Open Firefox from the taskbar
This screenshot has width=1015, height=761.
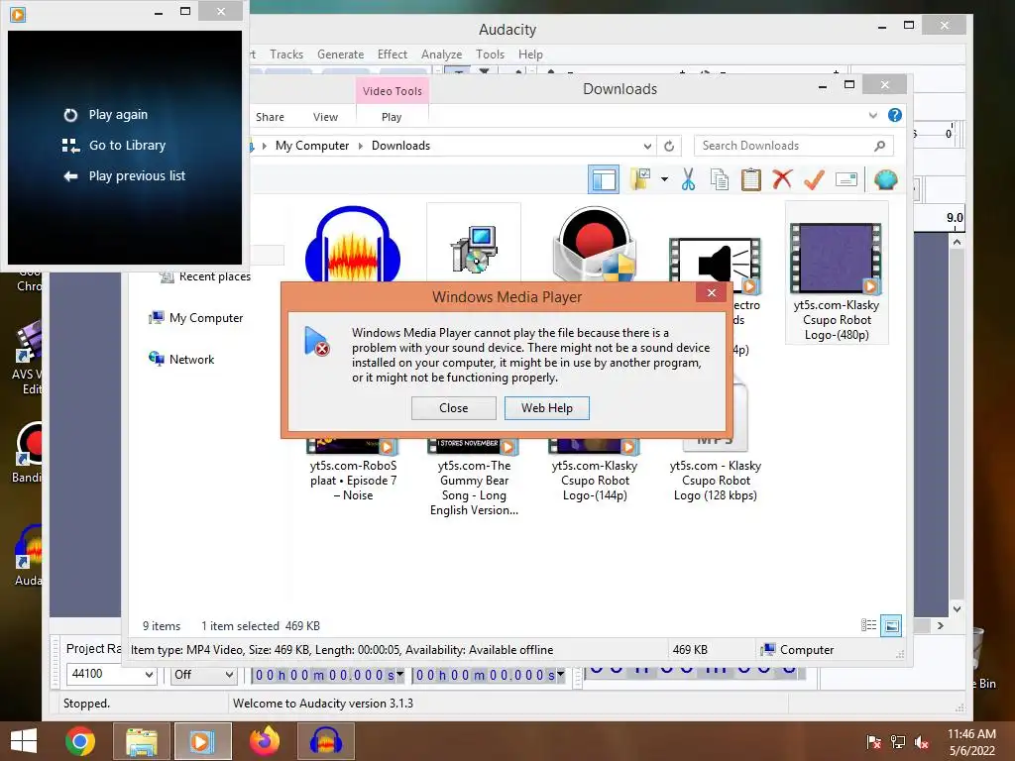pos(265,741)
